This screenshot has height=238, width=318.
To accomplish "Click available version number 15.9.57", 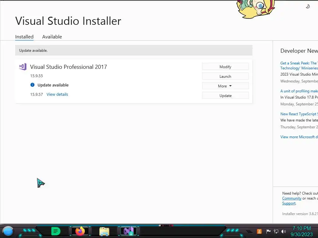I will click(x=37, y=94).
